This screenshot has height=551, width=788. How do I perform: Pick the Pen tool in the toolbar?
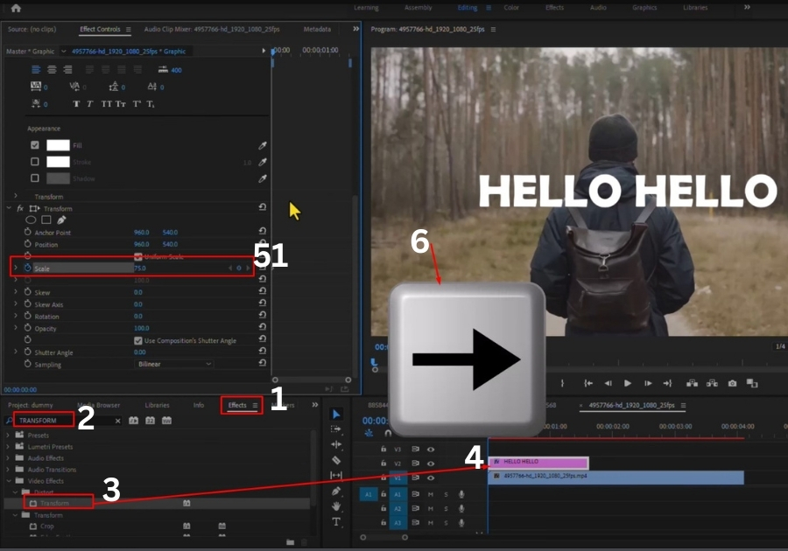point(336,491)
